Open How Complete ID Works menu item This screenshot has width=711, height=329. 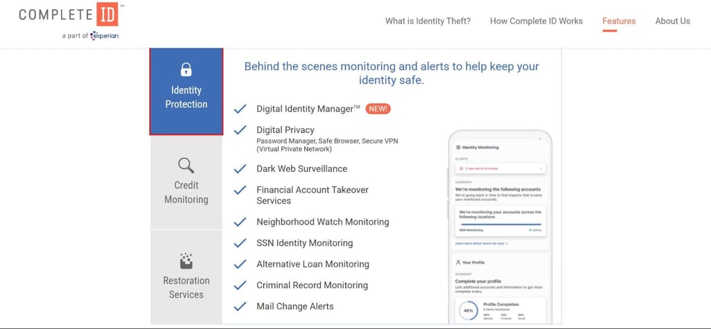(x=537, y=21)
